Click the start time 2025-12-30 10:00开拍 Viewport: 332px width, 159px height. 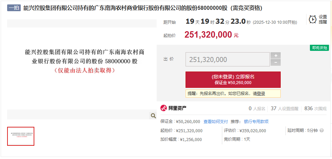tap(275, 22)
